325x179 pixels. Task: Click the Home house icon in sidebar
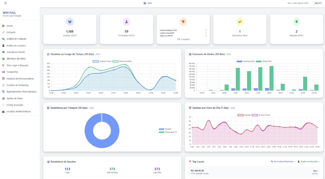pos(3,26)
